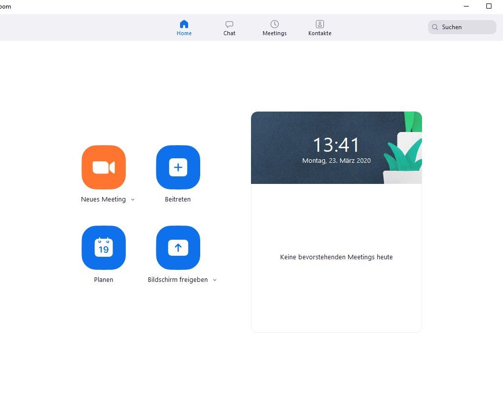503x402 pixels.
Task: Click the Bildschirm freigeben arrow icon
Action: point(178,248)
